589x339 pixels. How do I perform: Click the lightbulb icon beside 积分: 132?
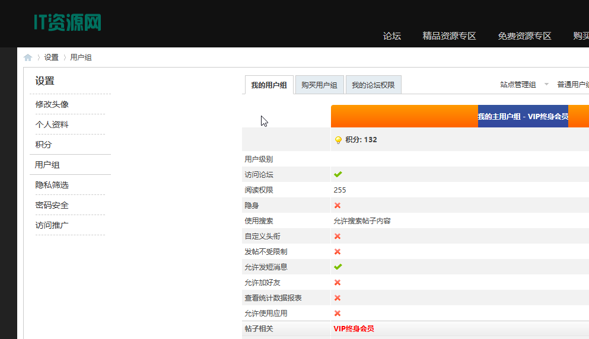click(x=338, y=140)
